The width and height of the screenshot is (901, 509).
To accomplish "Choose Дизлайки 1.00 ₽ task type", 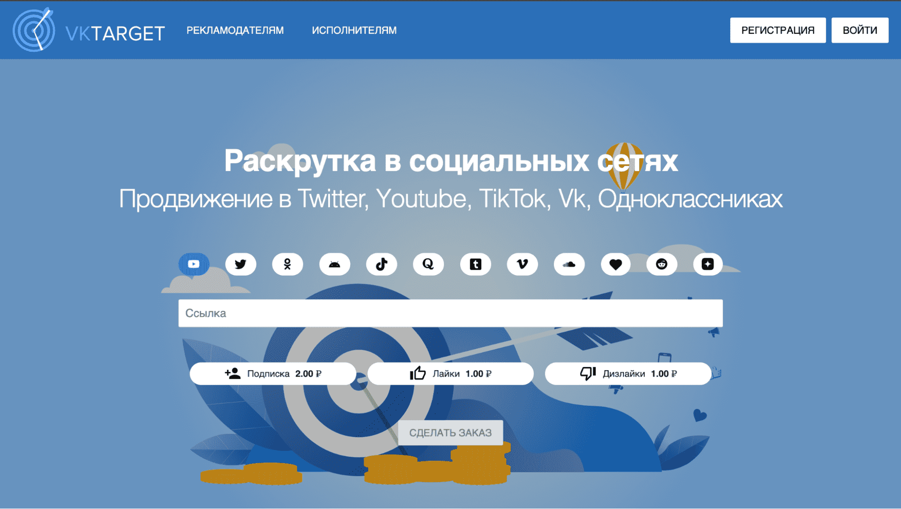I will [628, 373].
